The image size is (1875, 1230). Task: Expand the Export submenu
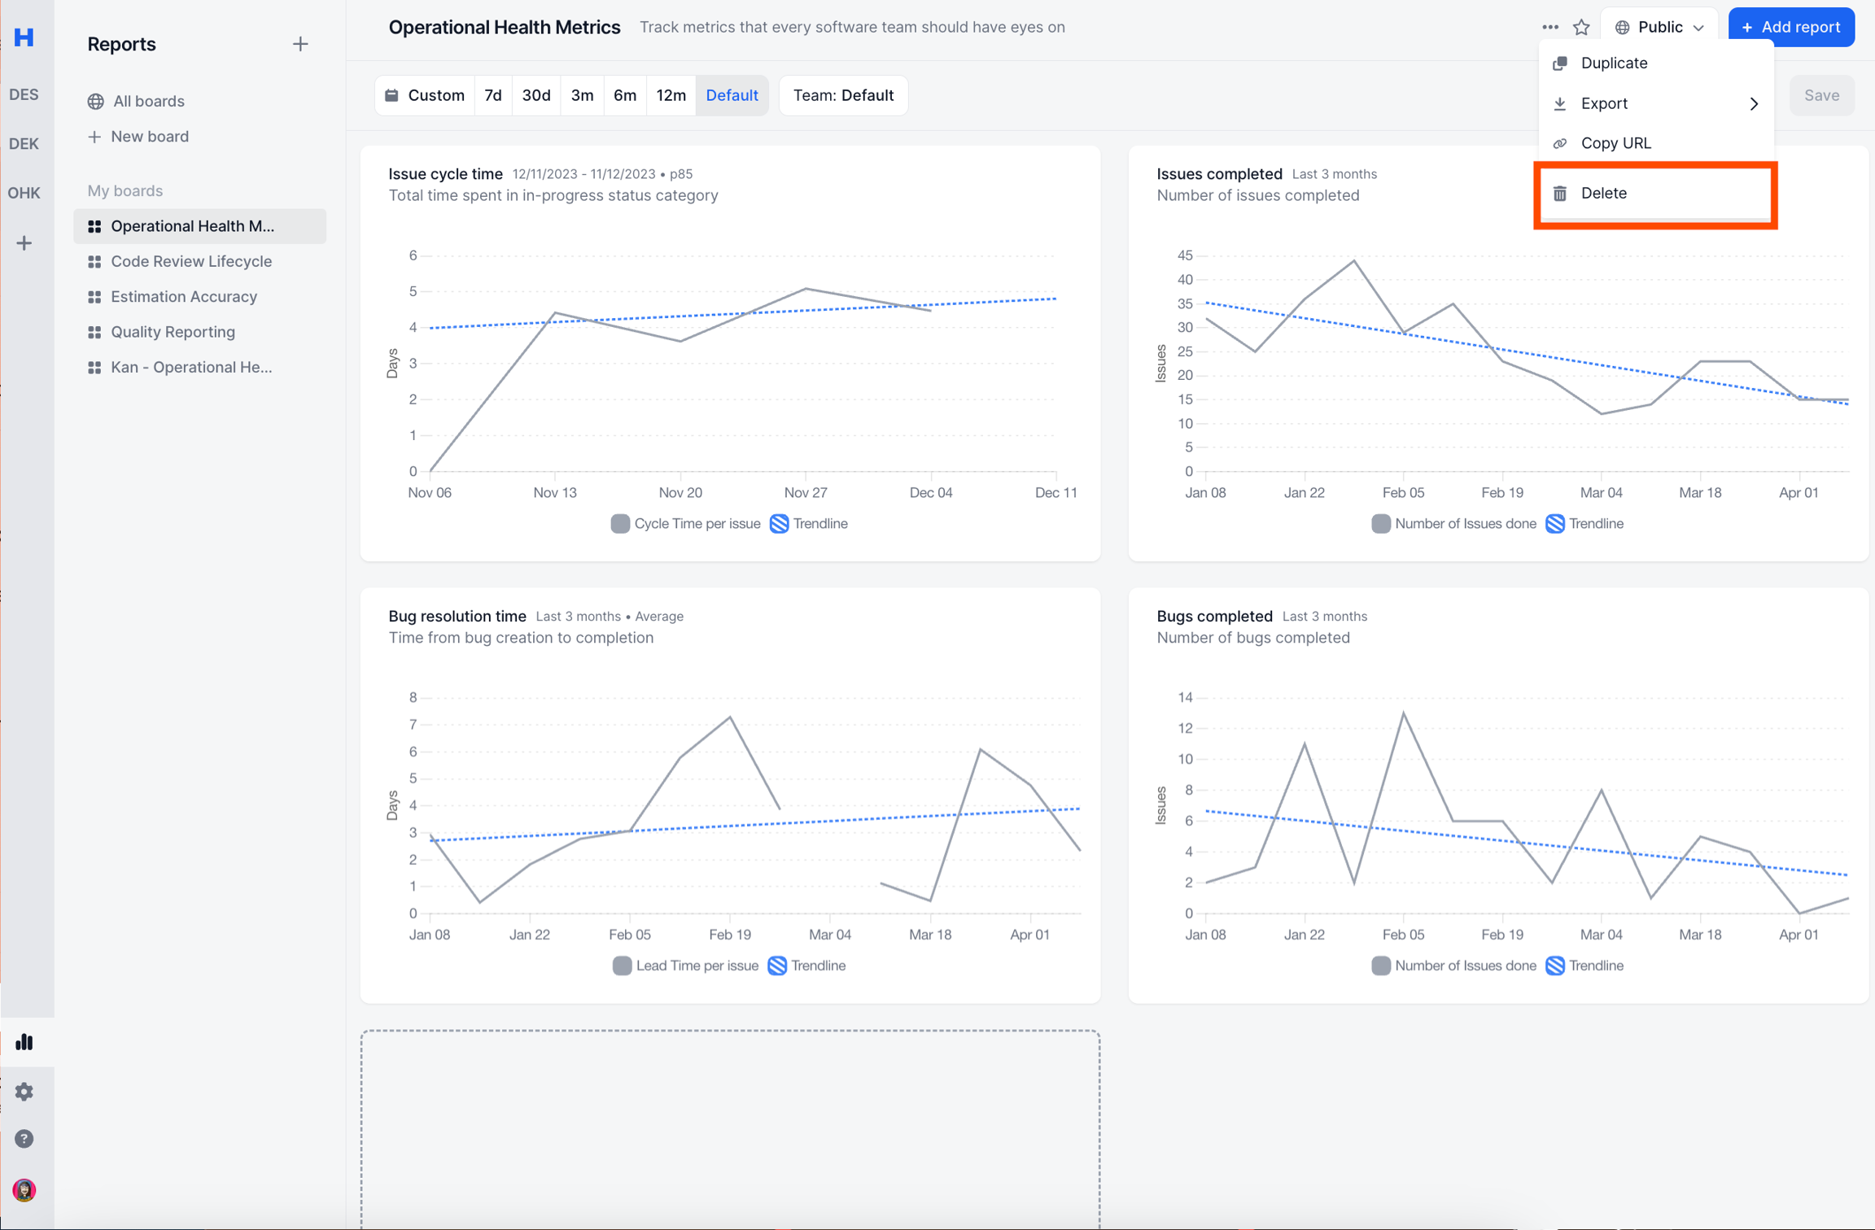1655,103
